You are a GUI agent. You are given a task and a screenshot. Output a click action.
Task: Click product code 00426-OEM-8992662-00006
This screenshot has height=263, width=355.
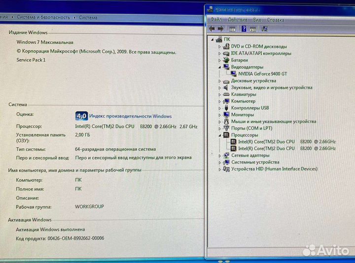[76, 238]
